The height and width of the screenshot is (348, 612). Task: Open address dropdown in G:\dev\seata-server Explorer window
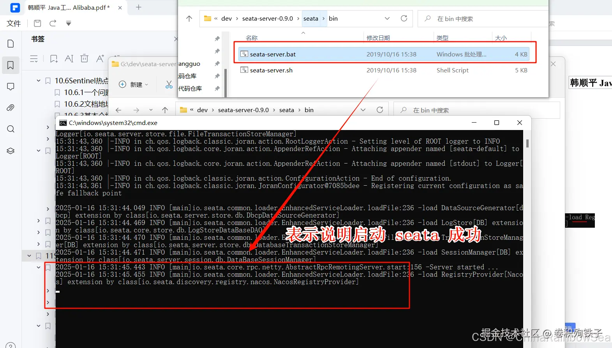click(363, 110)
